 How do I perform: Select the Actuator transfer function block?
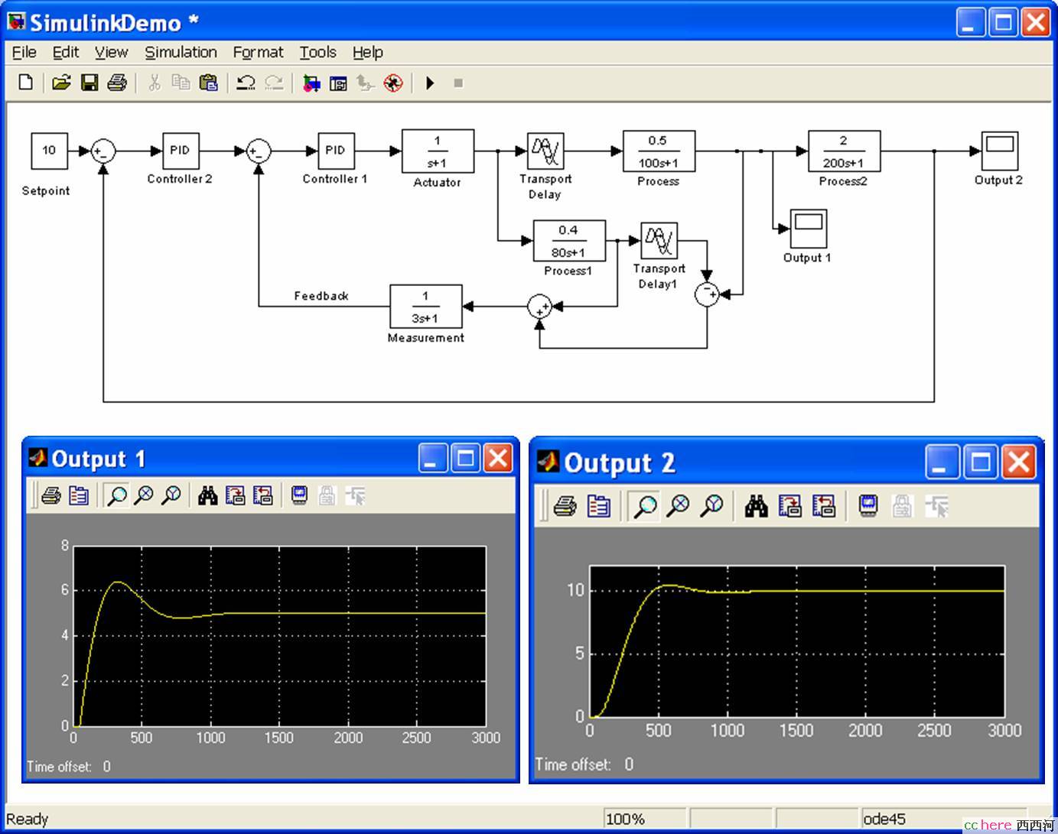click(438, 151)
